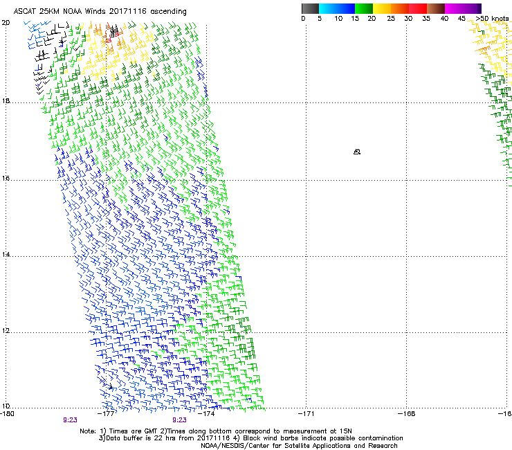Select the orange 25-30 knots legend segment
The width and height of the screenshot is (512, 450).
[400, 8]
